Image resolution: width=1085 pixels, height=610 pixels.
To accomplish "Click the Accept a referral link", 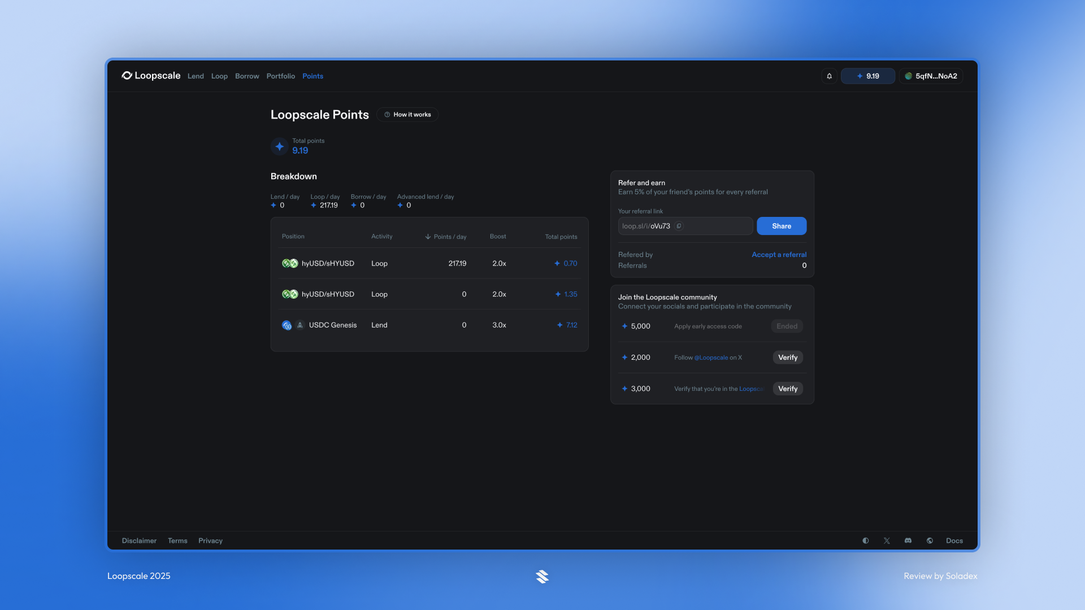I will pyautogui.click(x=779, y=255).
